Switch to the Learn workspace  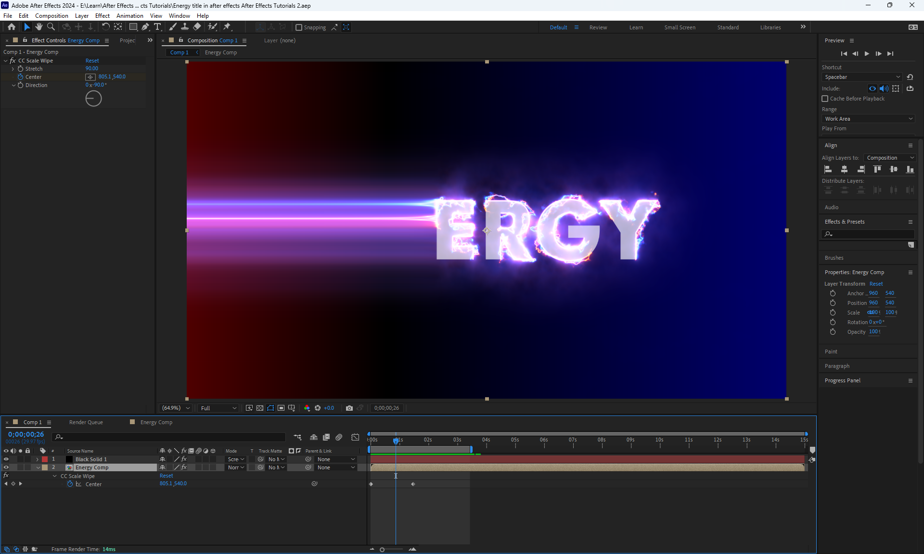coord(636,27)
